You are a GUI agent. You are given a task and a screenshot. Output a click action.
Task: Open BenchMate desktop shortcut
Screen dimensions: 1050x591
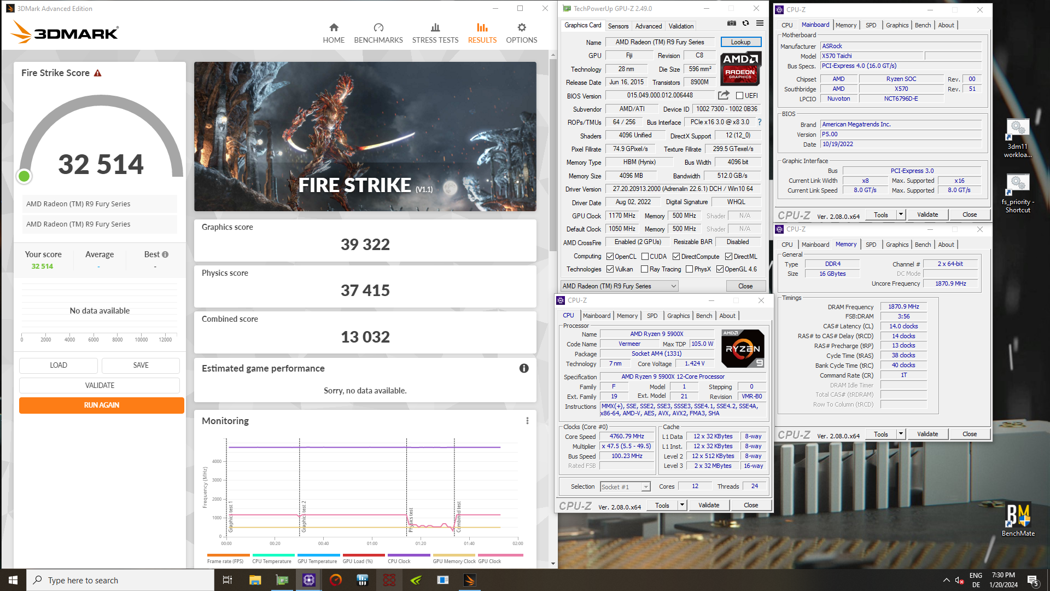tap(1018, 520)
